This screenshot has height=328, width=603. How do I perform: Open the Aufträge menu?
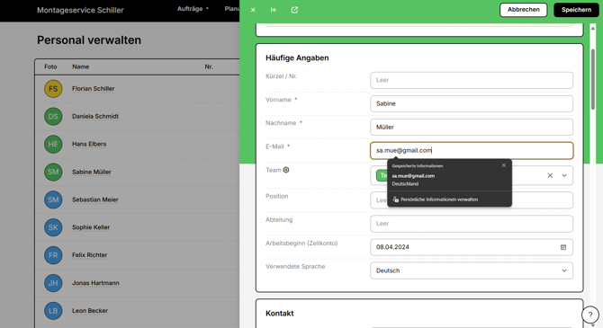193,9
